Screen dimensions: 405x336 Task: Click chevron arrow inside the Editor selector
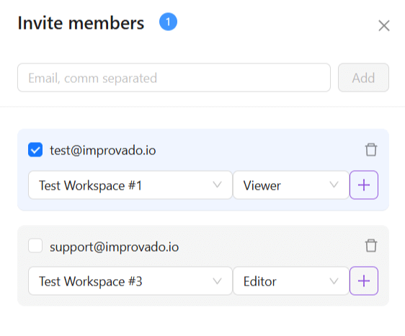[334, 281]
